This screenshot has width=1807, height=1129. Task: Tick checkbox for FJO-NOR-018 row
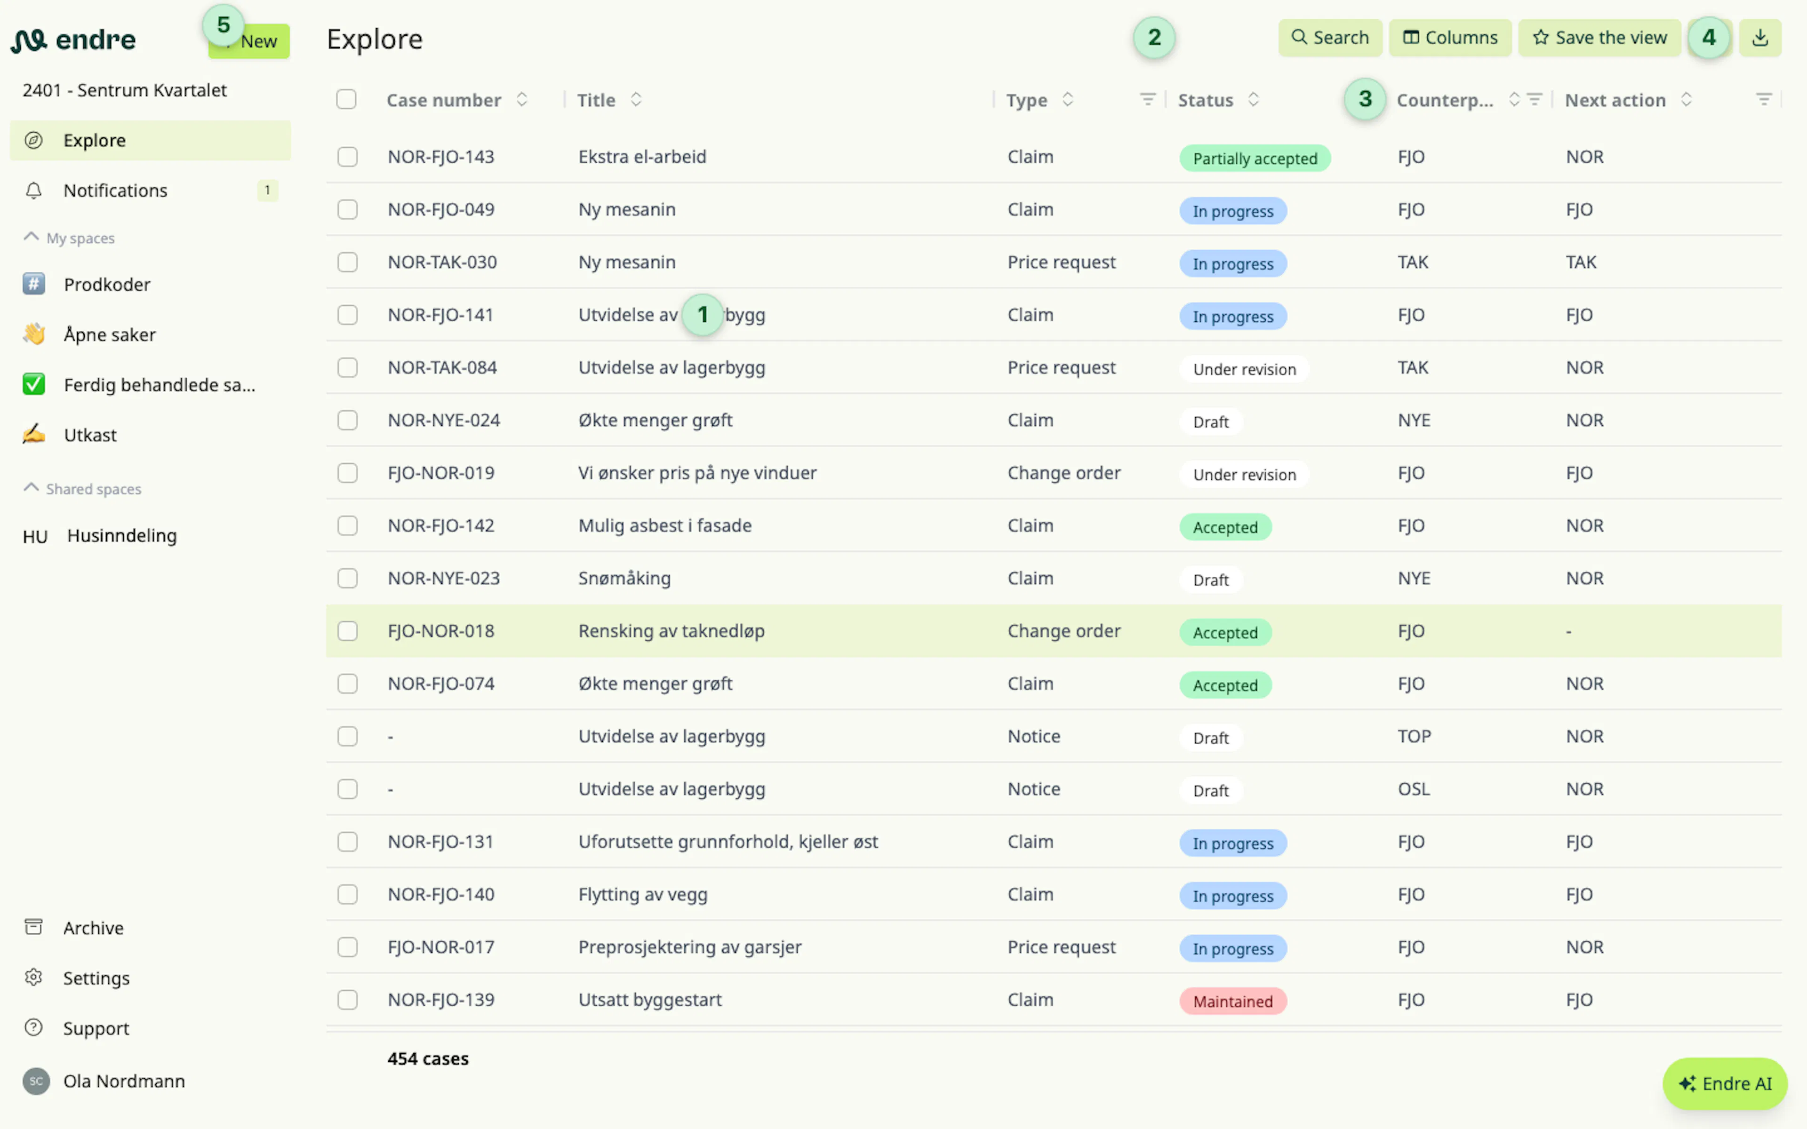(347, 631)
